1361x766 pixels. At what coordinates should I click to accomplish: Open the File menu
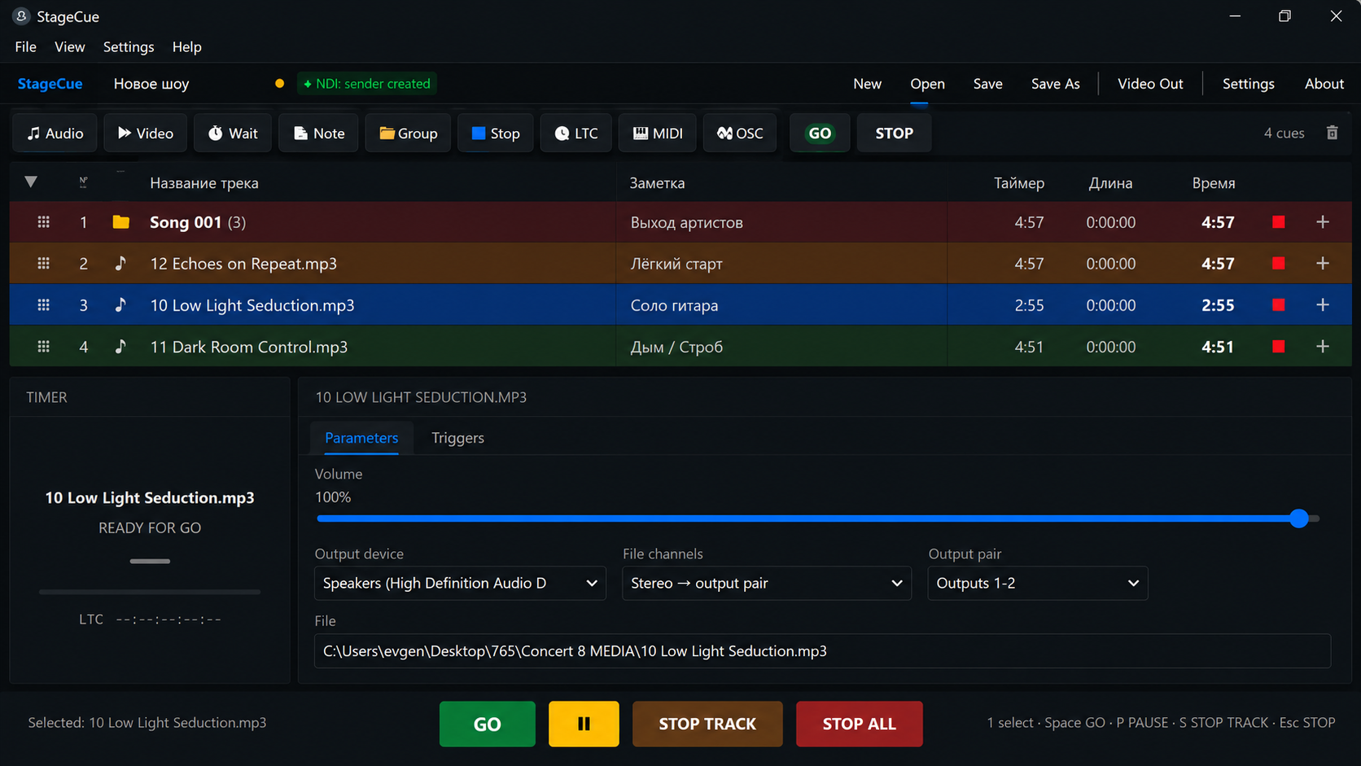(x=26, y=47)
